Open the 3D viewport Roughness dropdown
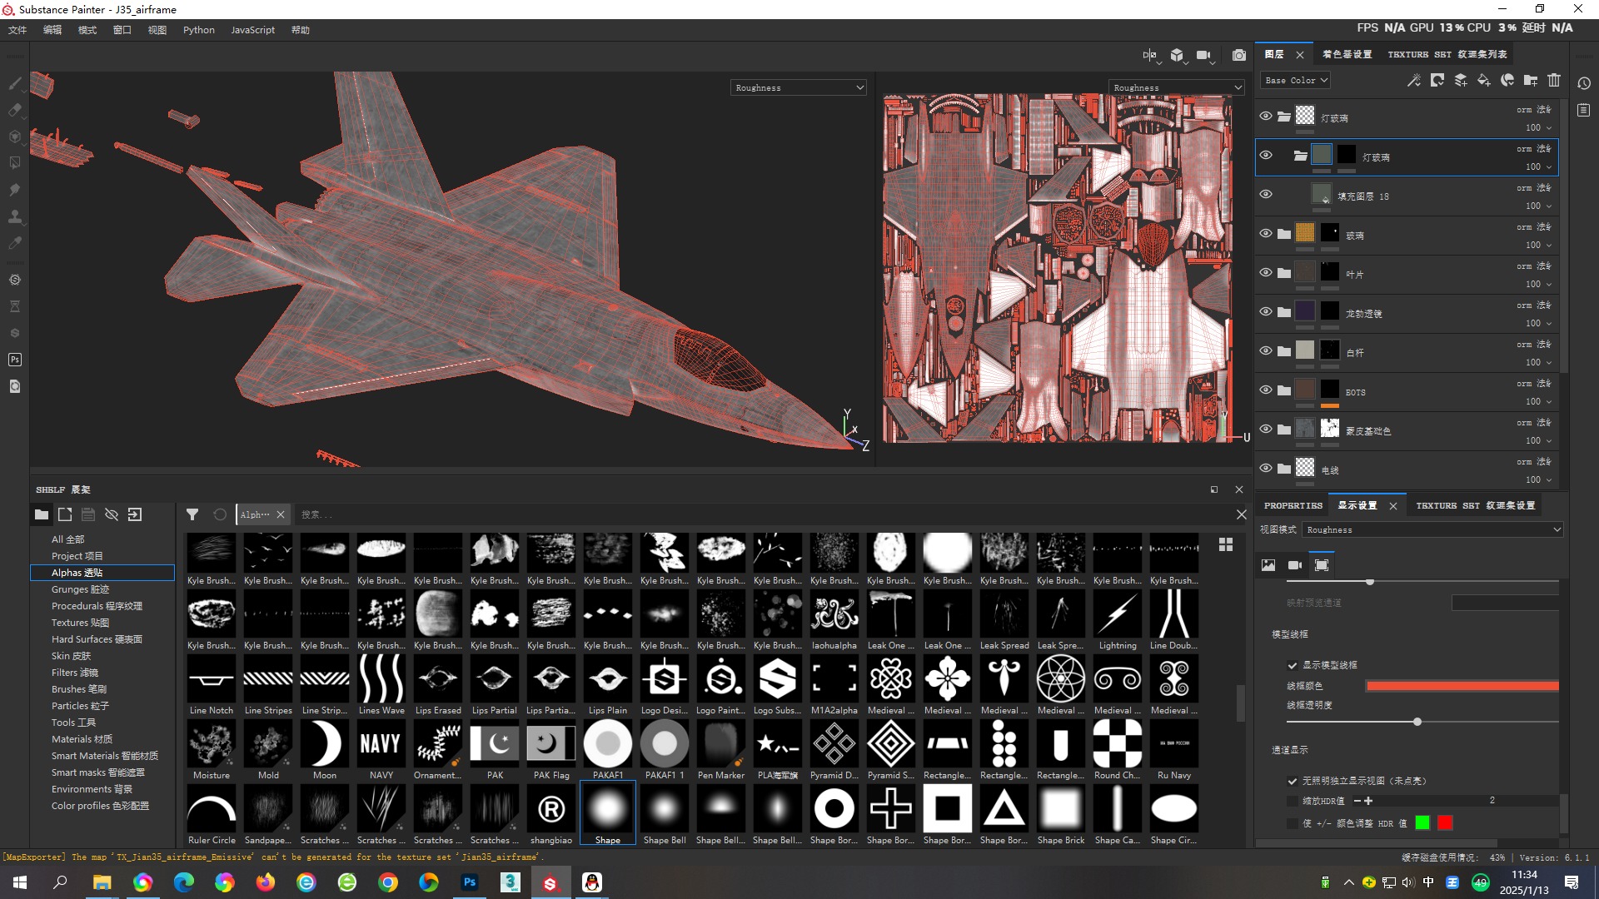This screenshot has width=1599, height=899. (x=799, y=87)
